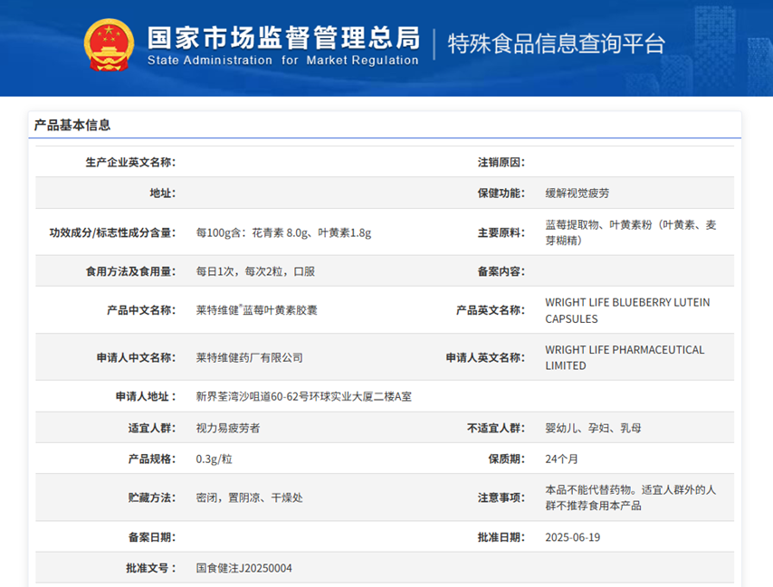The height and width of the screenshot is (587, 773).
Task: Click the 花青素 8.0g ingredient content value
Action: (x=283, y=232)
